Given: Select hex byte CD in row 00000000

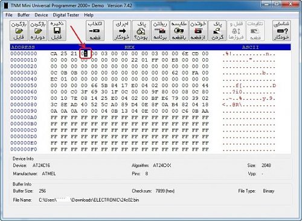Looking at the screenshot, I should (195, 54).
